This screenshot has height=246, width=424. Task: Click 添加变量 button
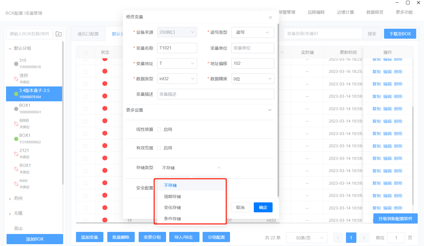90,237
